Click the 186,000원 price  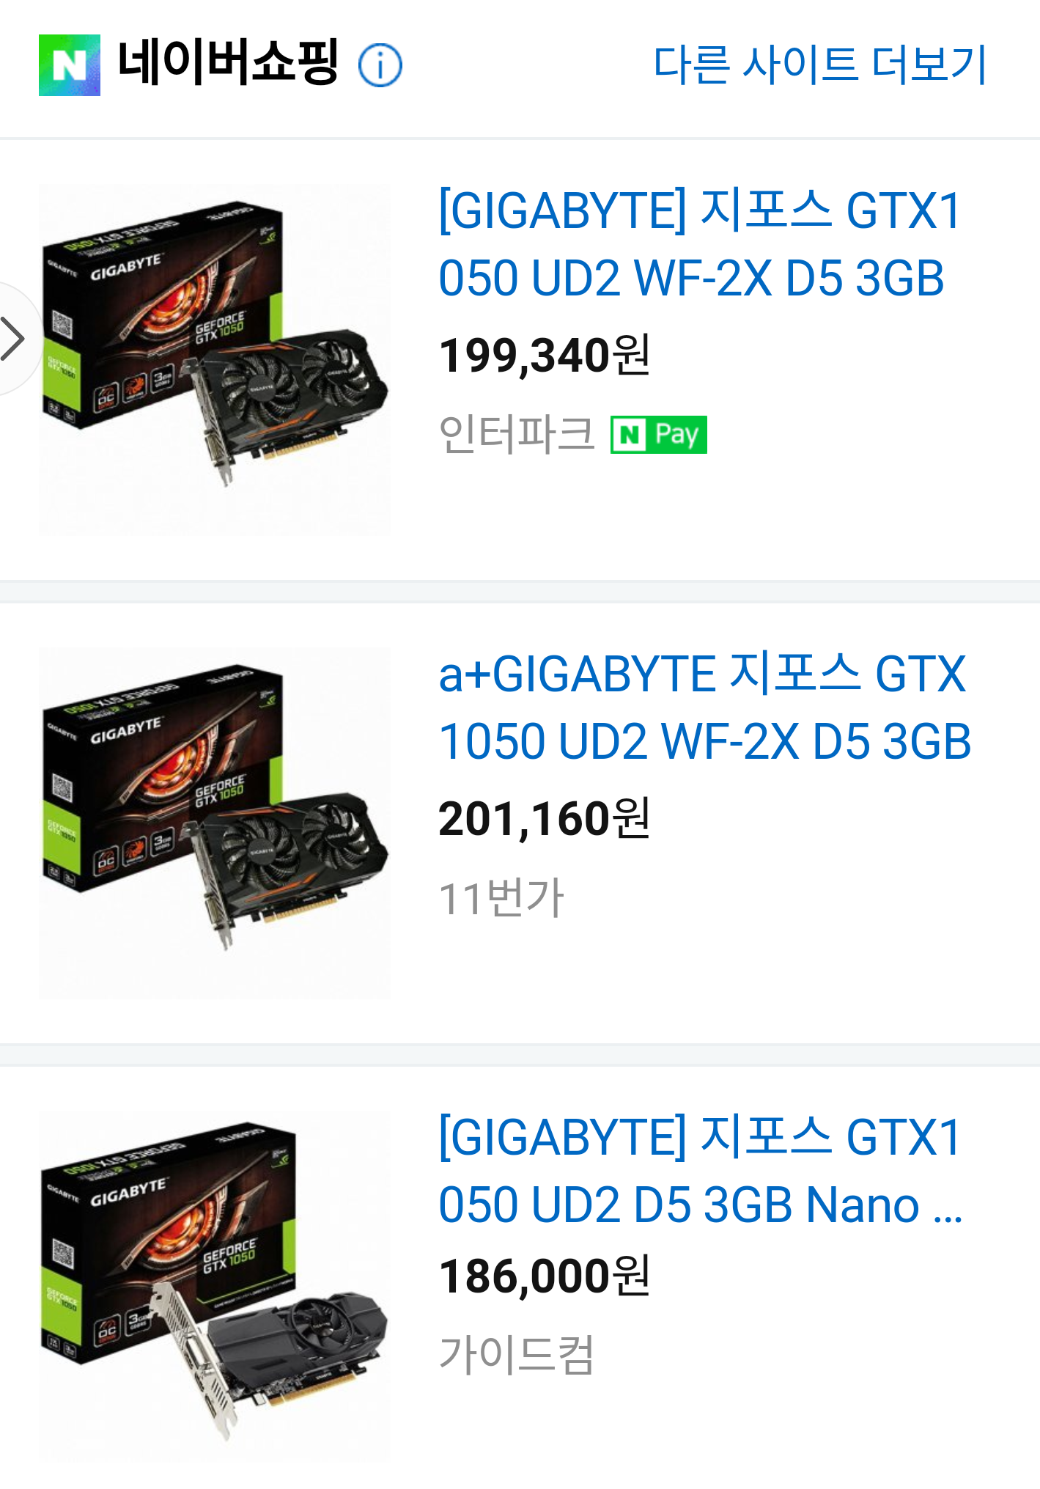pos(544,1276)
